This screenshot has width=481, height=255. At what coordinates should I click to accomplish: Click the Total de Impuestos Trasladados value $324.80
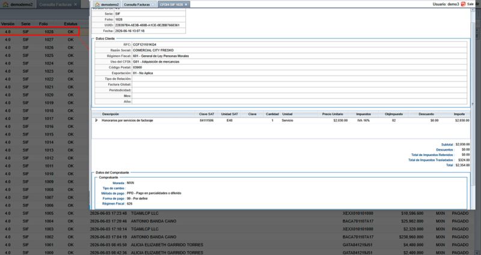point(464,160)
